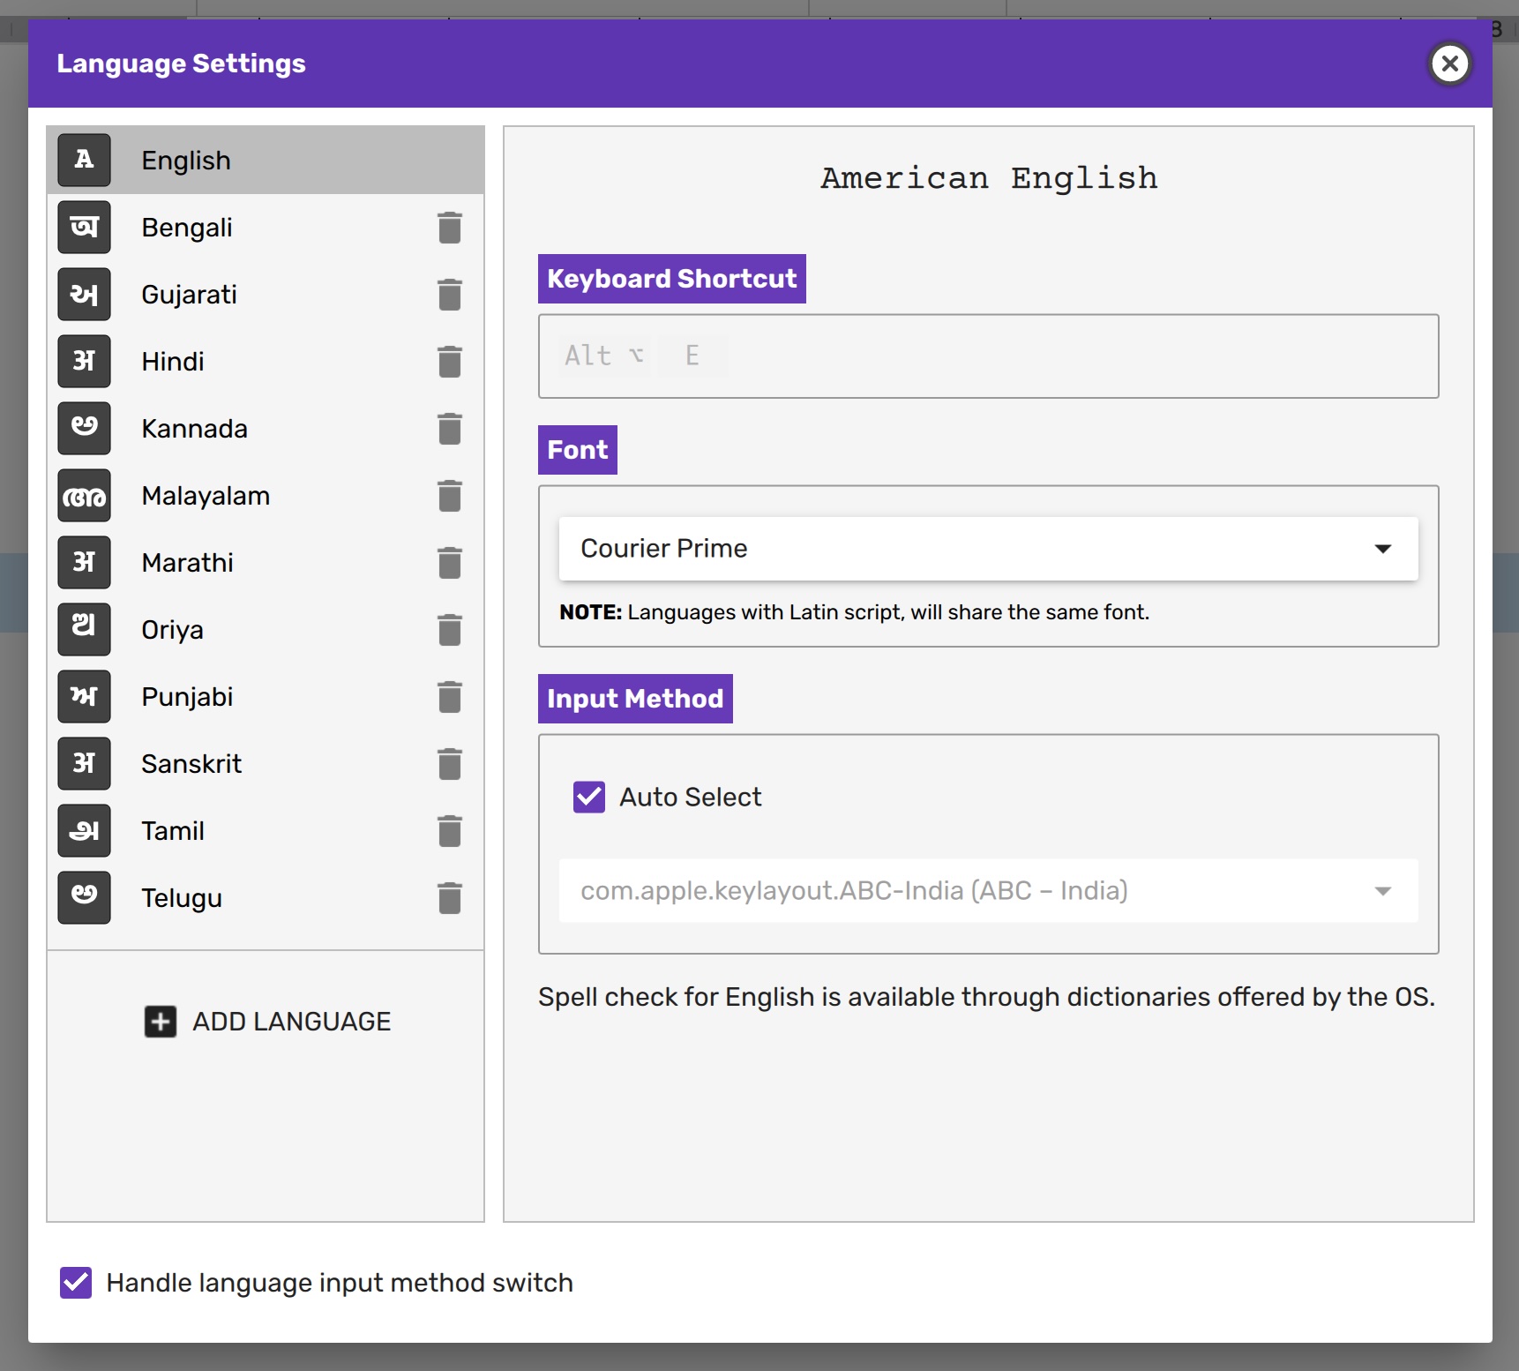
Task: Delete the Telugu language entry
Action: [450, 898]
